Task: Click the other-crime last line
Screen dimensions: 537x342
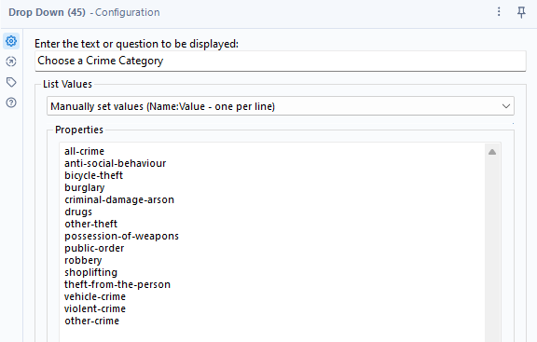Action: [91, 321]
